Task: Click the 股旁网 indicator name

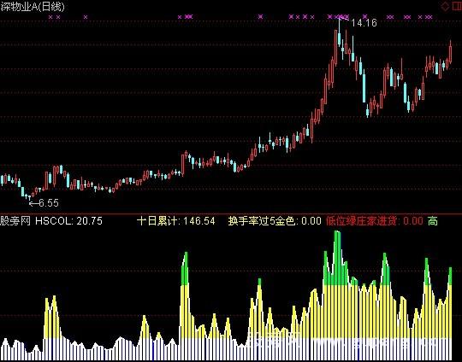Action: tap(15, 221)
